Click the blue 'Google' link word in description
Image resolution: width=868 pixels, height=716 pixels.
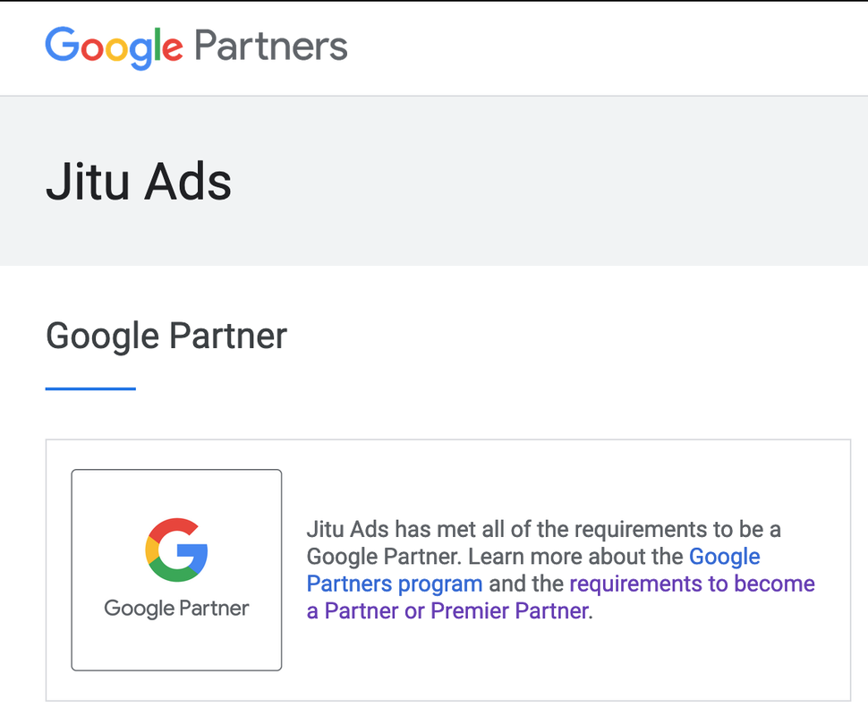724,557
